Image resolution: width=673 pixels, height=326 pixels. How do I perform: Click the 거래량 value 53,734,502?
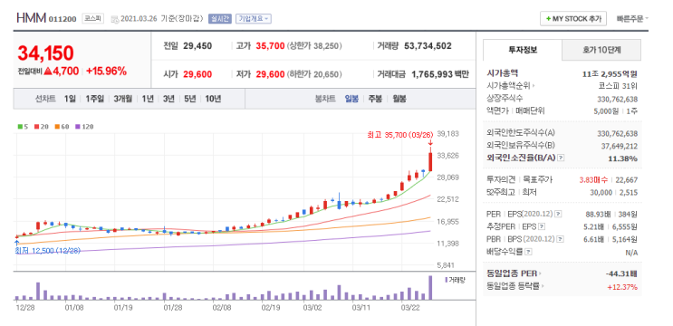pos(428,46)
